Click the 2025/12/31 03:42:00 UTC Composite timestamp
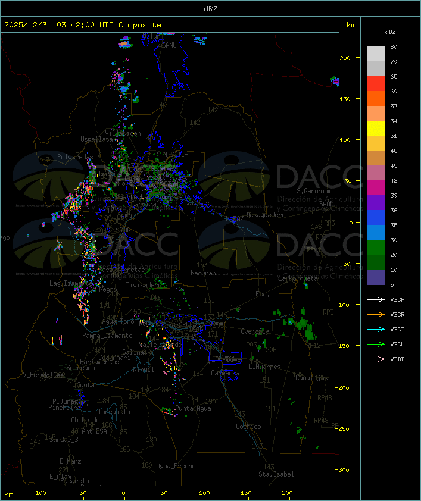Screen dimensions: 421x501 (x=83, y=25)
